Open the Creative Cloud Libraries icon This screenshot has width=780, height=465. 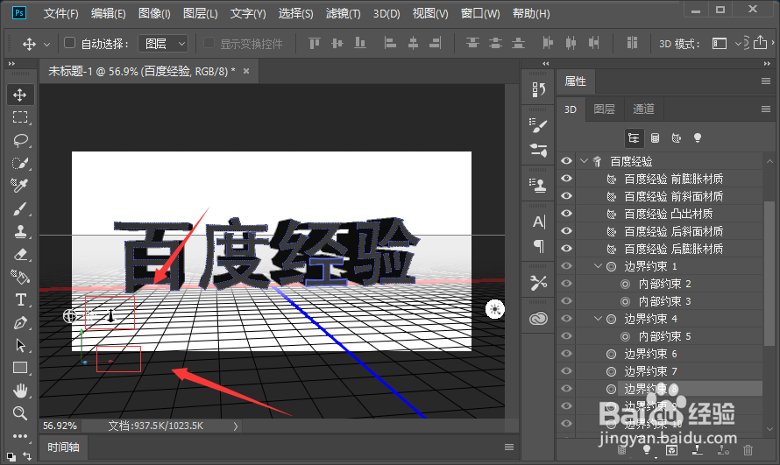(538, 318)
